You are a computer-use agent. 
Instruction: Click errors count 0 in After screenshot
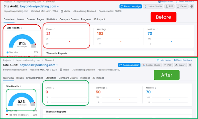(47, 92)
